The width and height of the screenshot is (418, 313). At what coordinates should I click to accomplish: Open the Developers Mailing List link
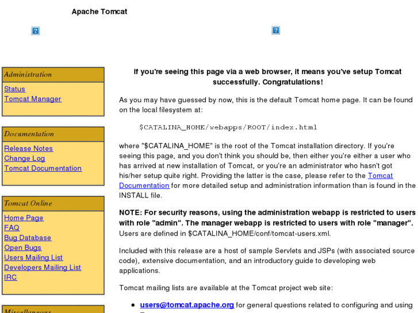[x=43, y=267]
